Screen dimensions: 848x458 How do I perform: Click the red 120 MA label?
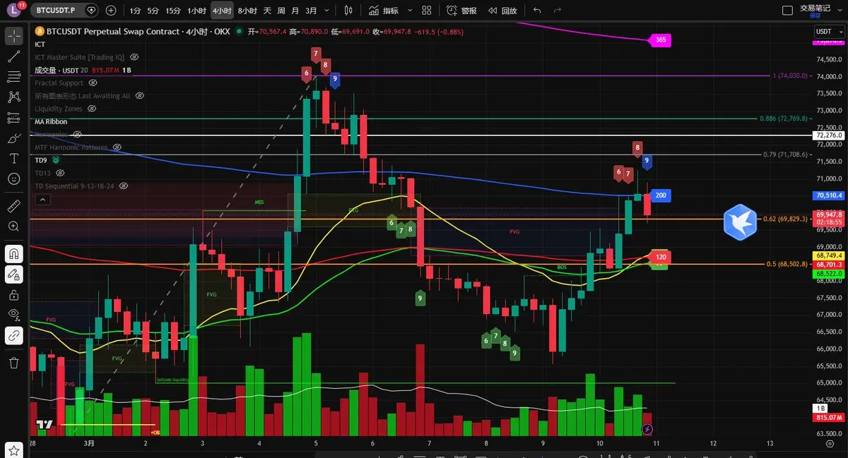tap(661, 257)
